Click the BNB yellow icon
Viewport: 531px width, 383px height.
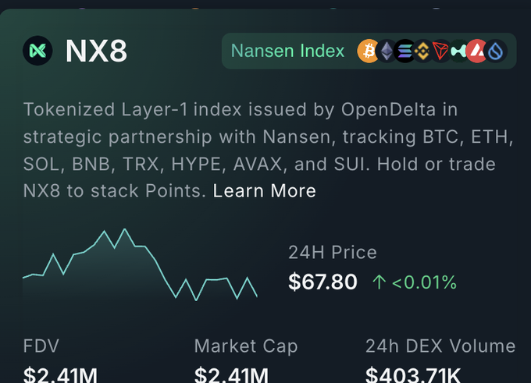click(423, 51)
